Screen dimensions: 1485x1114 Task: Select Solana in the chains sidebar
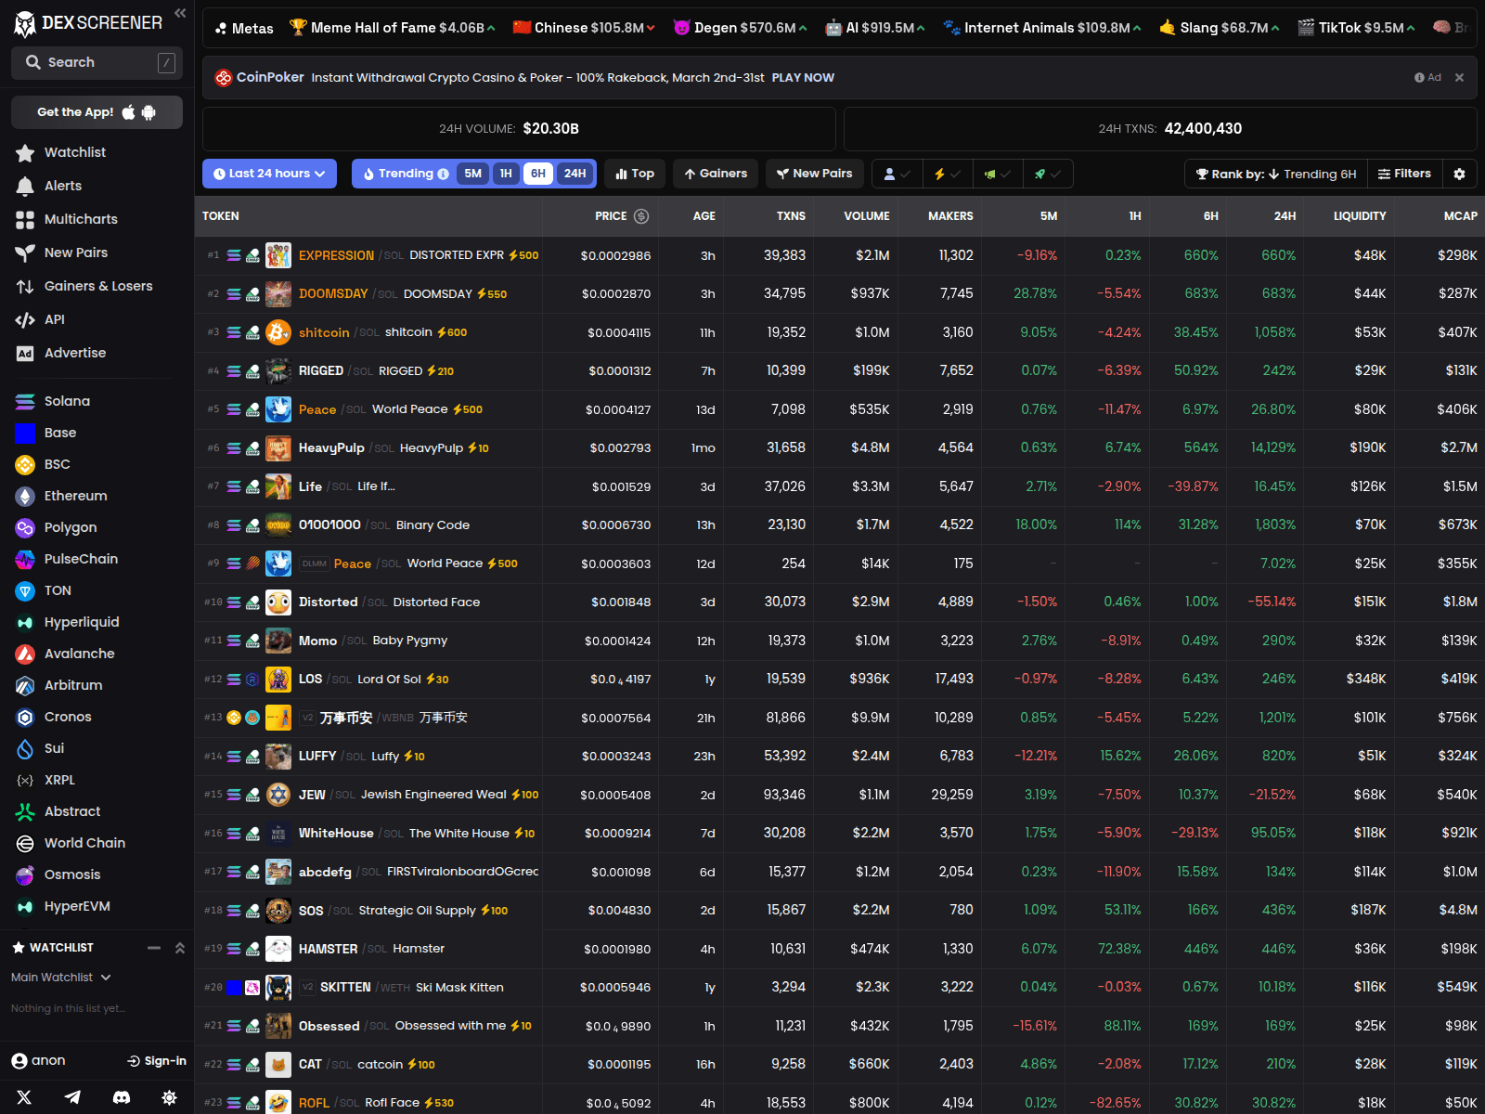(65, 400)
